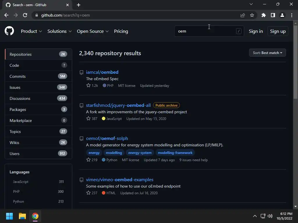Screen dimensions: 298x223
Task: Click Sign in
Action: point(256,31)
